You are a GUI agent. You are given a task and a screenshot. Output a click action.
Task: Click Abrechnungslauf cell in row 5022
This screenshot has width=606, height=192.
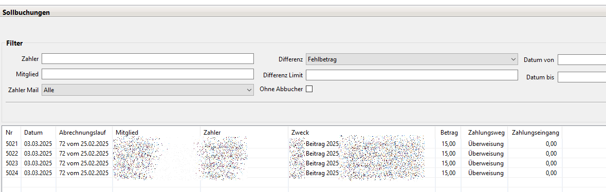pos(84,154)
